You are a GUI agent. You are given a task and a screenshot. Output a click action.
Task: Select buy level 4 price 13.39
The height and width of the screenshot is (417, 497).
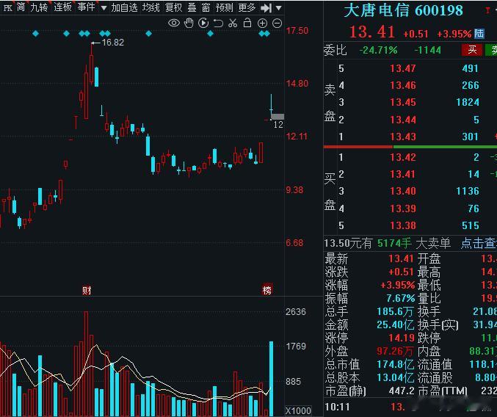(402, 208)
